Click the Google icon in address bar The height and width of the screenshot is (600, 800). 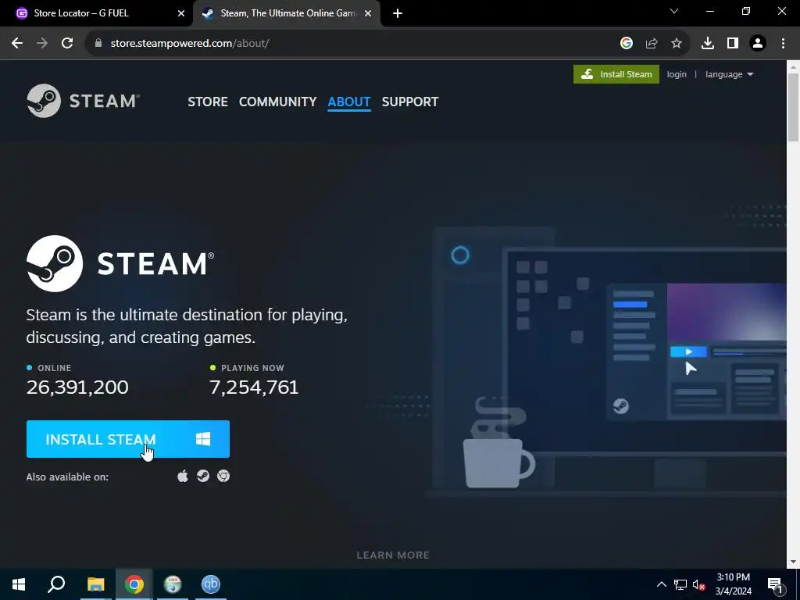click(x=627, y=44)
